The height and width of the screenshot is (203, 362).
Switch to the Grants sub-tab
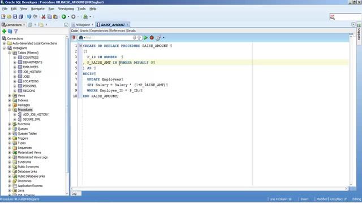84,30
